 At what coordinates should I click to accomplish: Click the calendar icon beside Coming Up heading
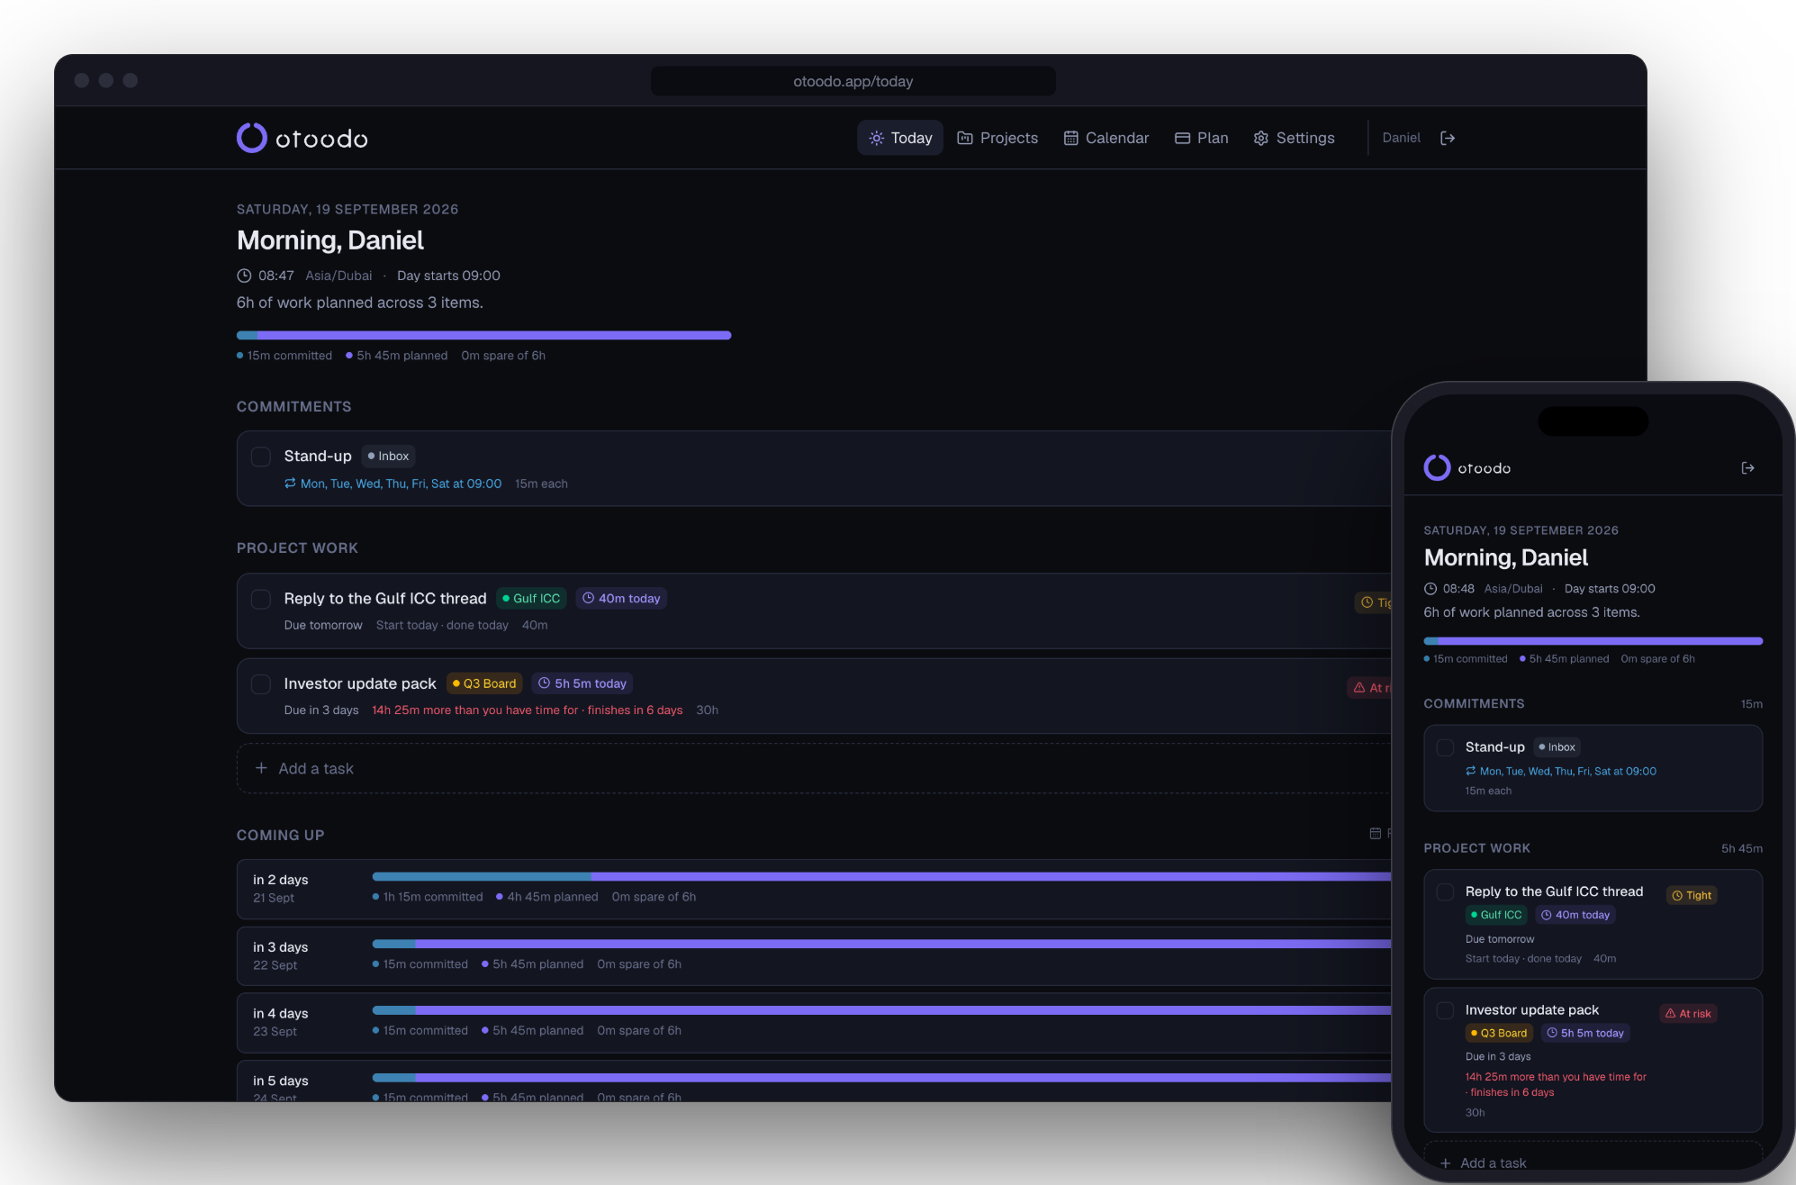click(1375, 834)
